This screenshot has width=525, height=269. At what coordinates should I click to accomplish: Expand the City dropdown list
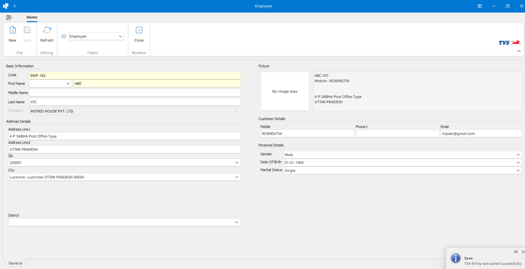tap(236, 177)
